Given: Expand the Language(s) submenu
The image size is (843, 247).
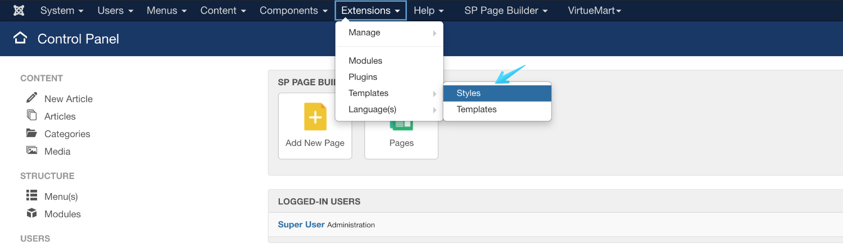Looking at the screenshot, I should tap(389, 109).
